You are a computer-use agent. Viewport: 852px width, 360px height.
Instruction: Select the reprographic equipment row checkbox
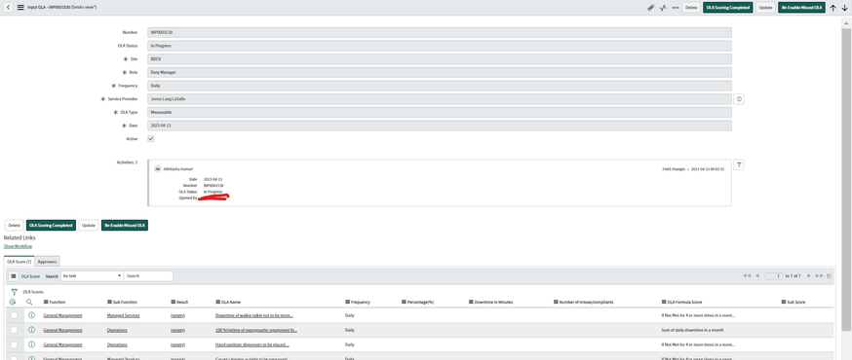14,330
